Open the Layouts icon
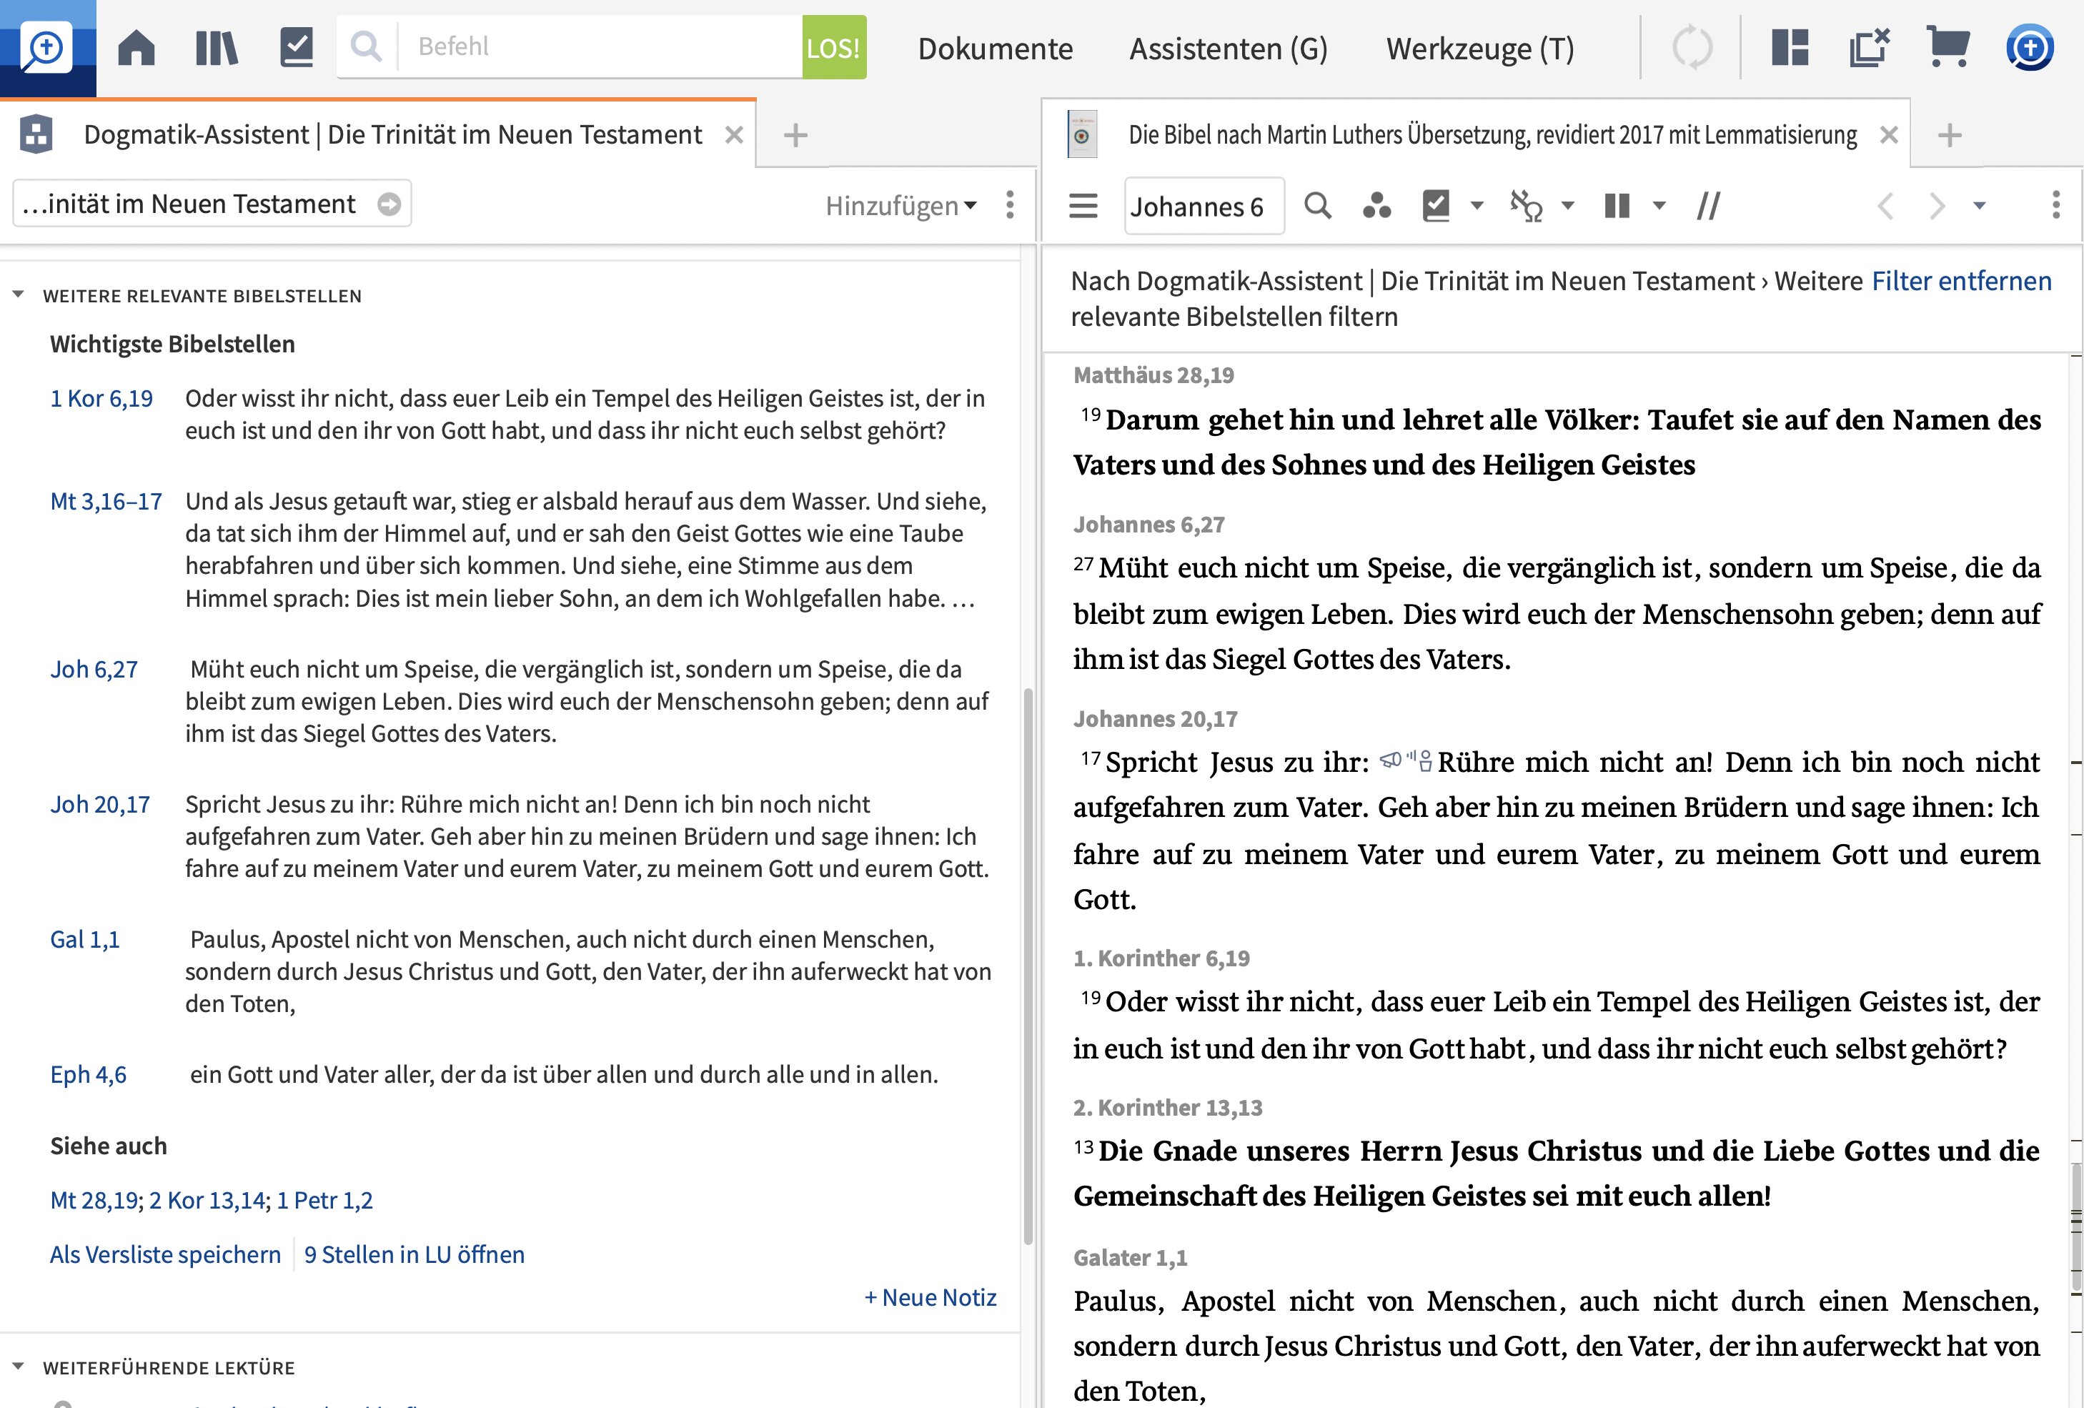 (1790, 48)
